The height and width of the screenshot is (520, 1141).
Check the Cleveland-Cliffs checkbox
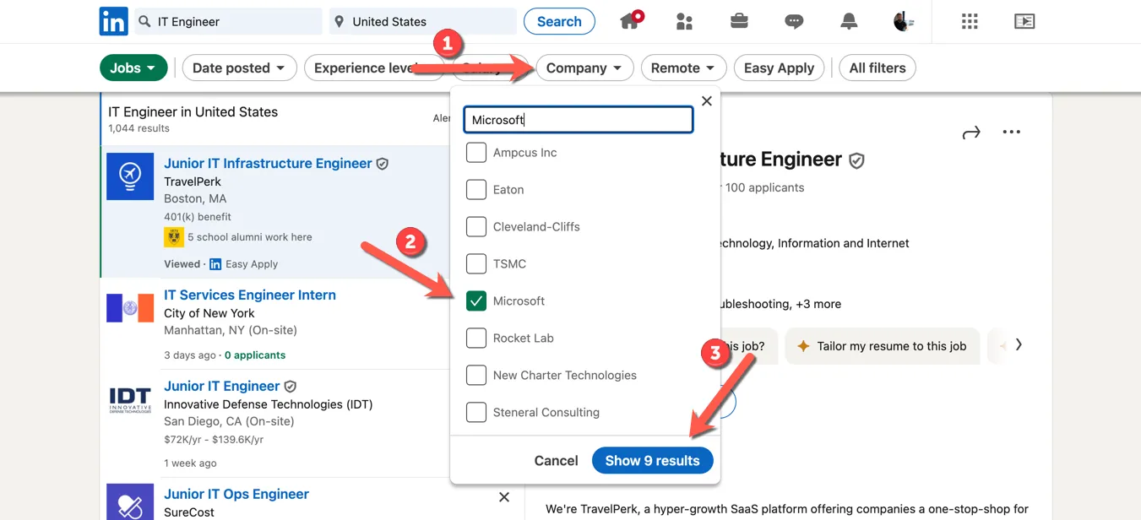(476, 226)
